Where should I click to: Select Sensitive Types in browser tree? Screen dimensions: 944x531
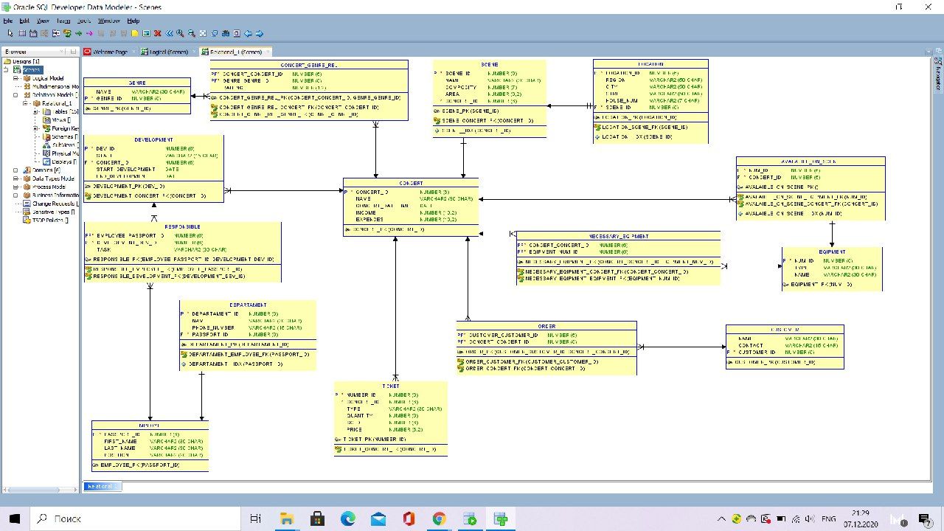tap(49, 212)
